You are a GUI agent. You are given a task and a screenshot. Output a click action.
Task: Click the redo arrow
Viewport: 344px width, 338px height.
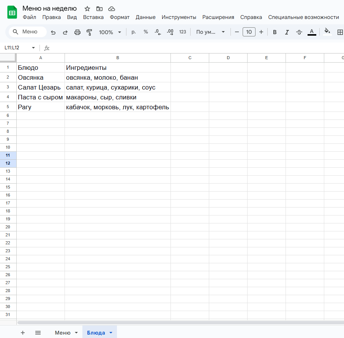pos(65,32)
